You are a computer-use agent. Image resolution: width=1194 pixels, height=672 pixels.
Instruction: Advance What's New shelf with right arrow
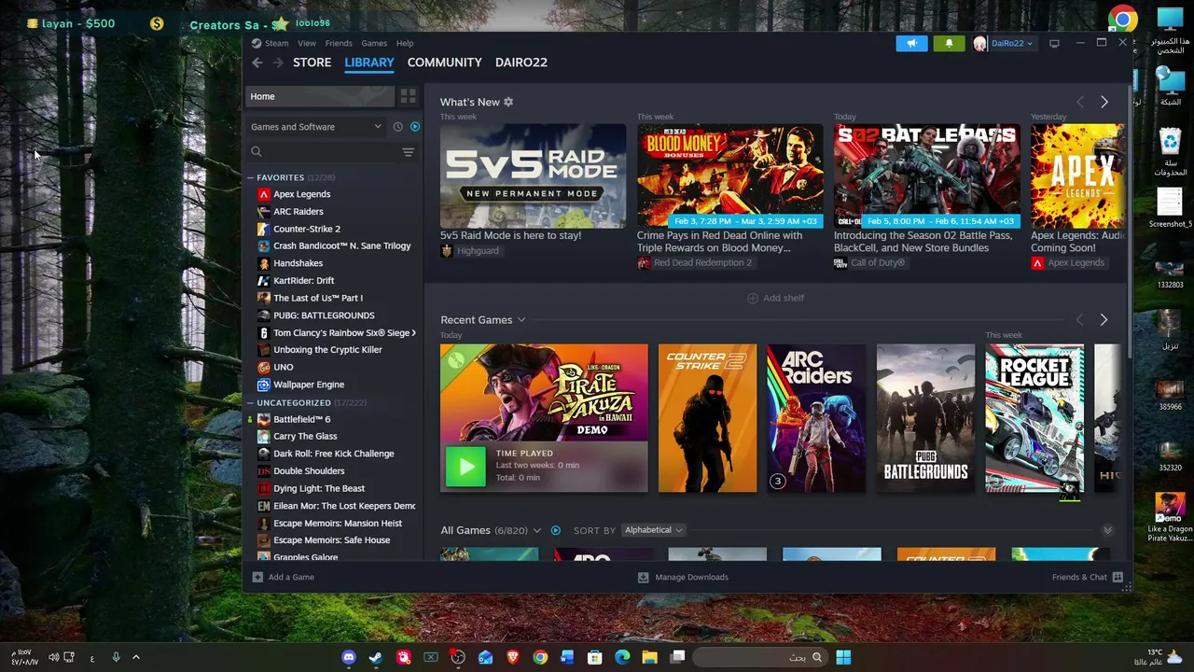pyautogui.click(x=1104, y=102)
